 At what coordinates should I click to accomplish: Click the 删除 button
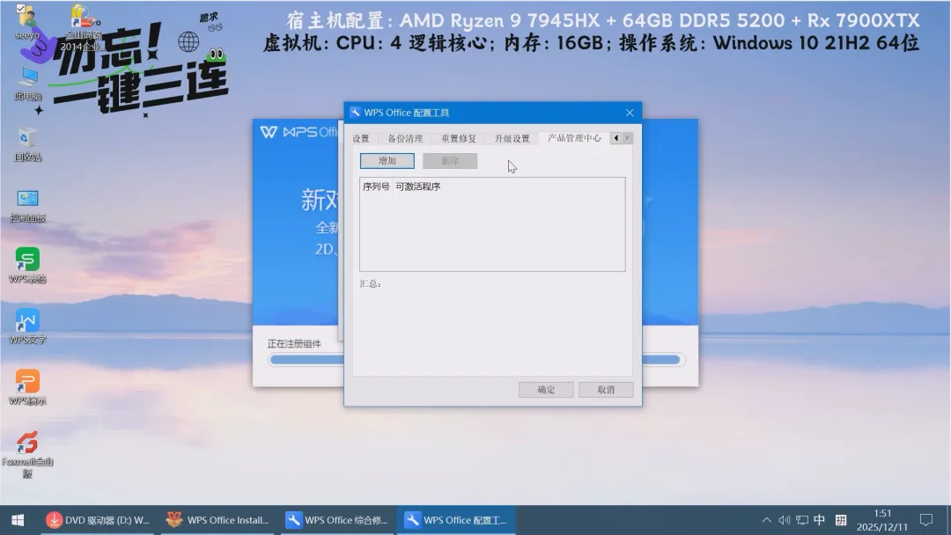(450, 160)
